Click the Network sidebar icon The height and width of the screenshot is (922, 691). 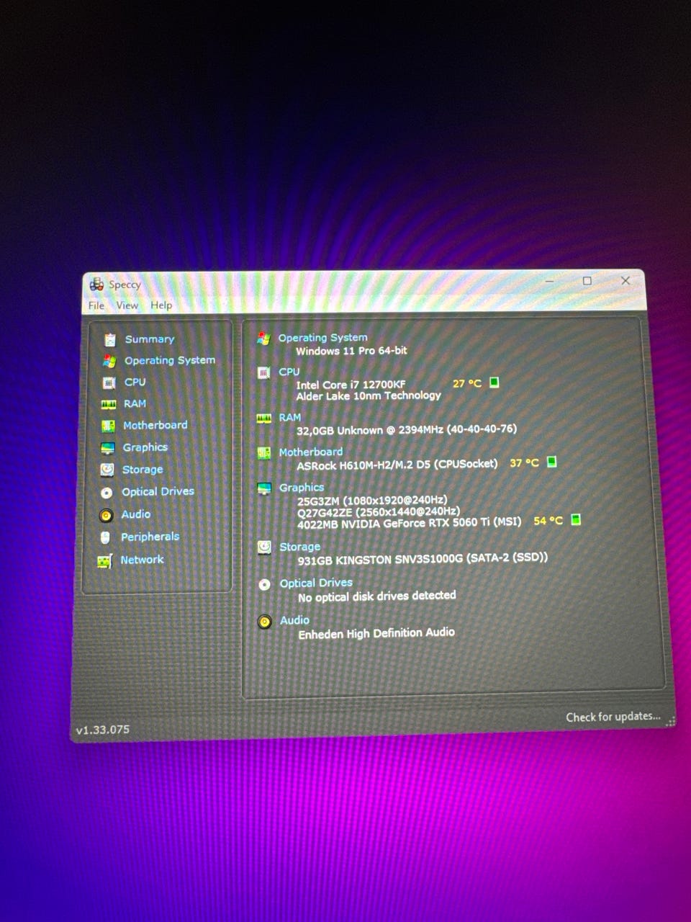(105, 560)
